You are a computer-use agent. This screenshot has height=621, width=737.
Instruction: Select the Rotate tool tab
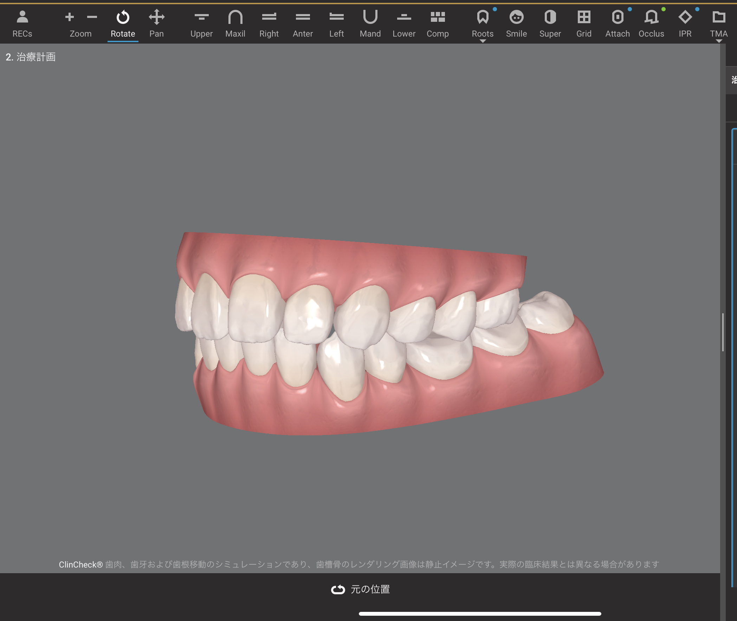tap(123, 23)
